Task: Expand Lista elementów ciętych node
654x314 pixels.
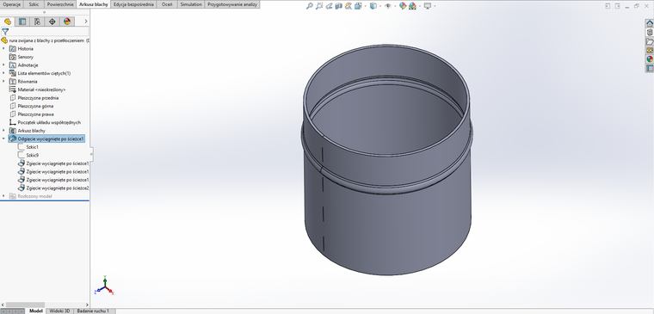Action: pos(3,73)
